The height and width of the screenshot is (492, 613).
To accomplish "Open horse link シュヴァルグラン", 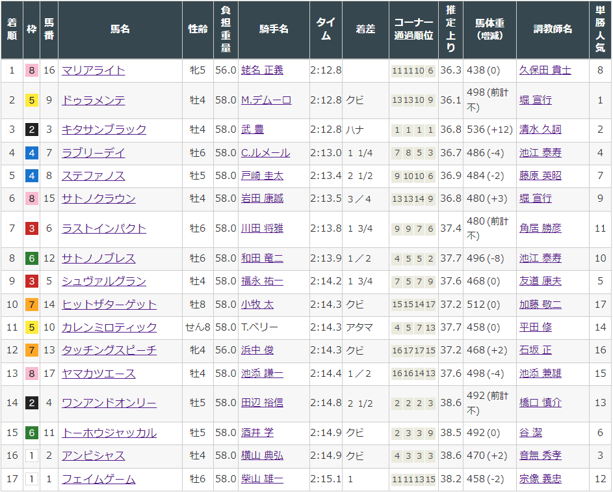I will point(104,281).
